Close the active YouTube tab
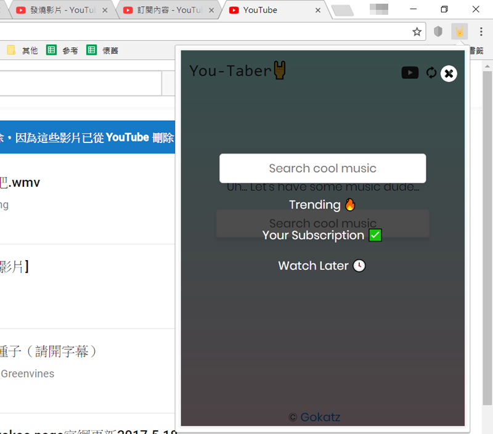This screenshot has width=493, height=434. (x=318, y=10)
